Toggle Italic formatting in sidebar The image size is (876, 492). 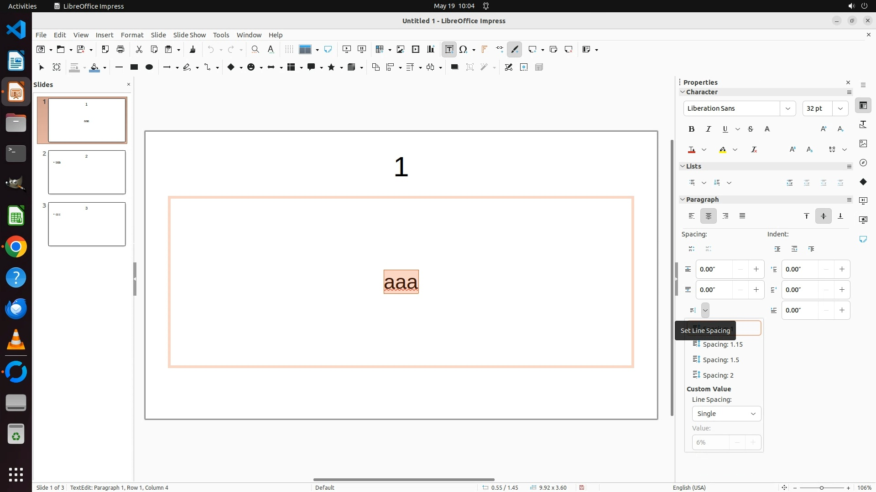[x=708, y=129]
